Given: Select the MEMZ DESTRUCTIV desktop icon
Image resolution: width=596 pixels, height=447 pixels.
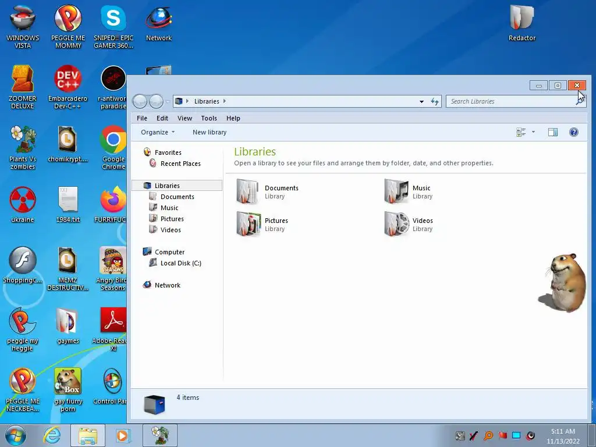Looking at the screenshot, I should click(x=68, y=269).
